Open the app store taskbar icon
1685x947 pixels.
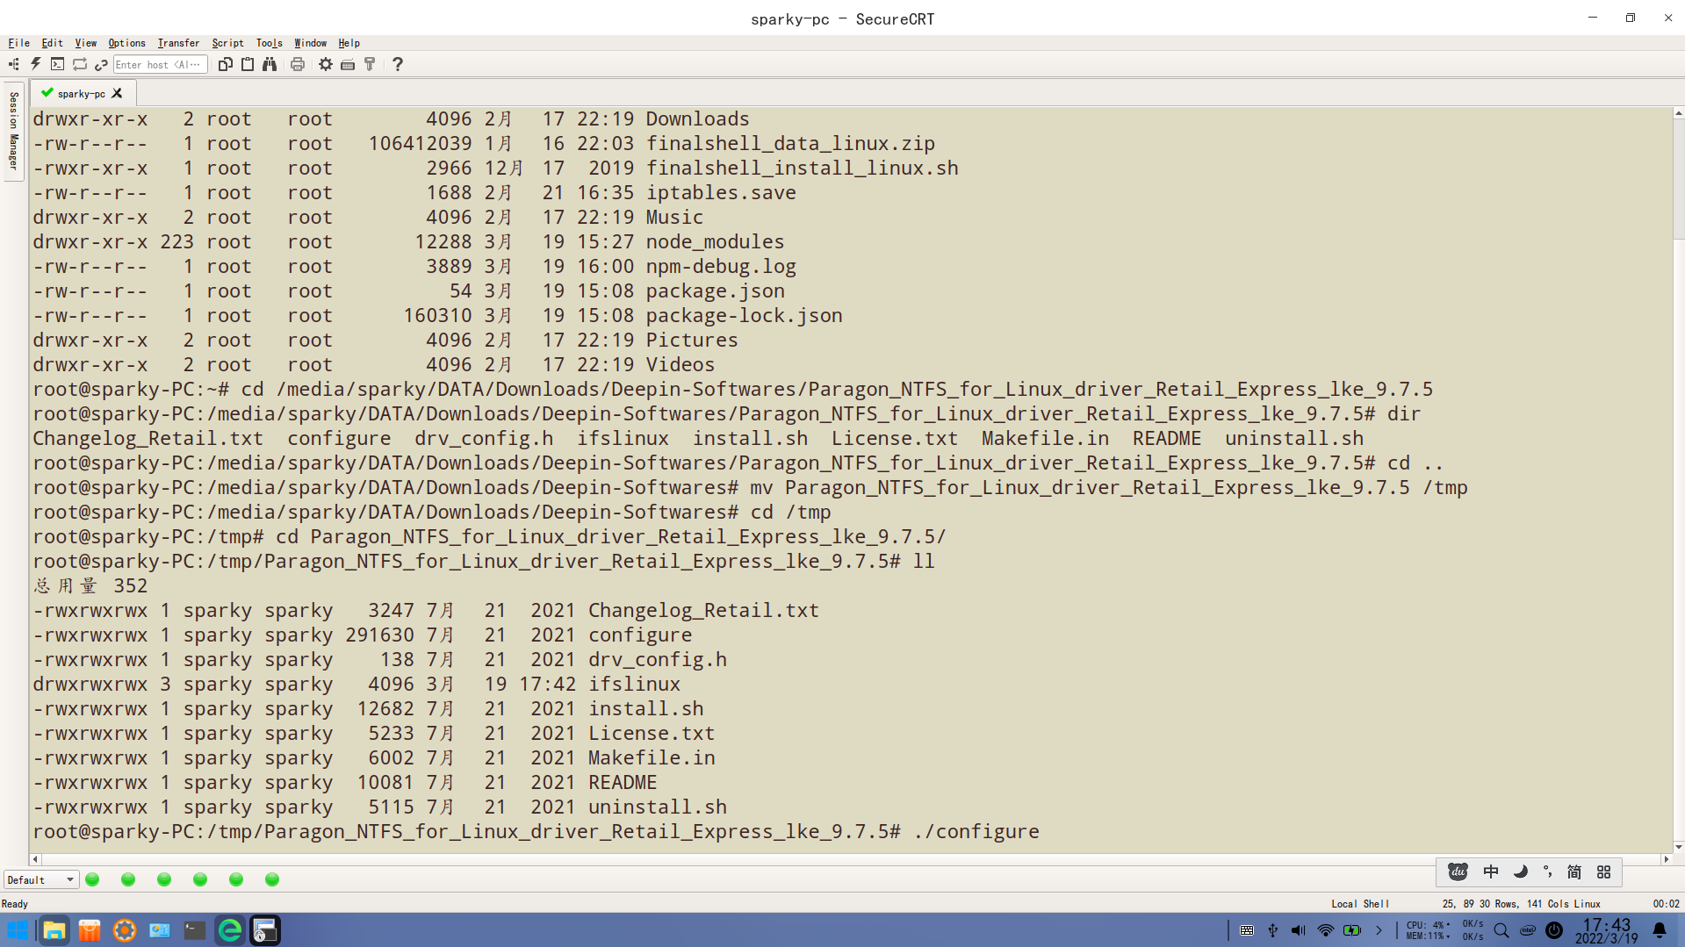90,930
